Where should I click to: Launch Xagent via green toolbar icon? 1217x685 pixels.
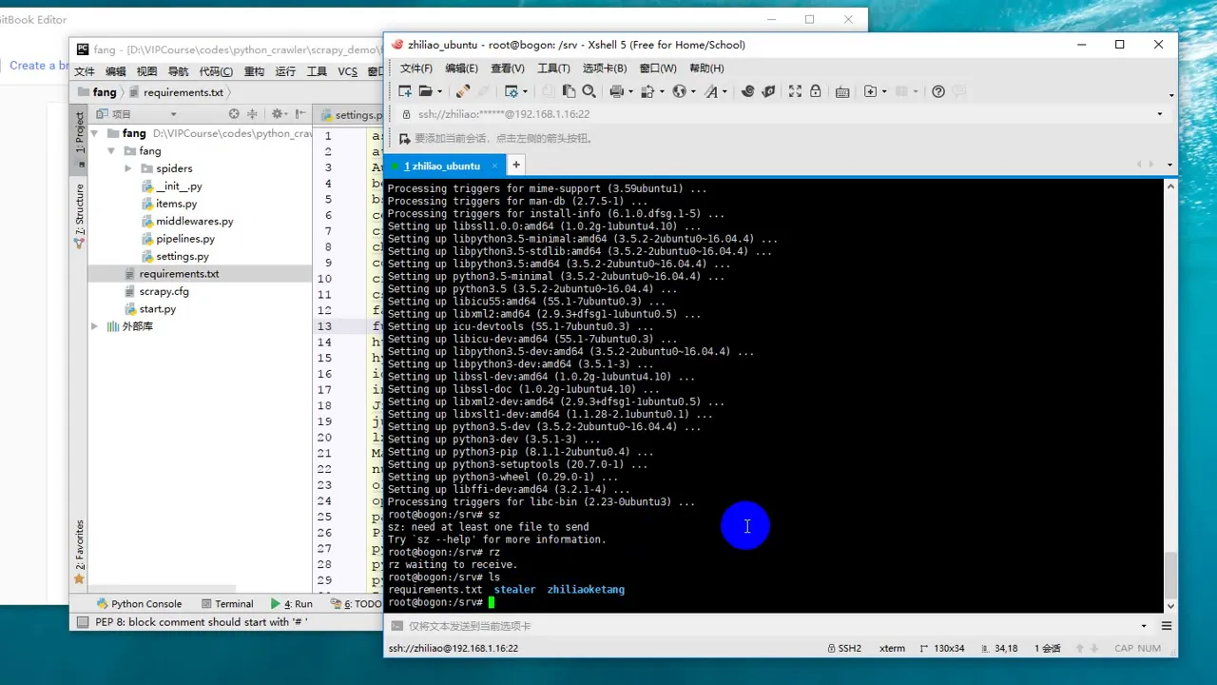[x=768, y=91]
